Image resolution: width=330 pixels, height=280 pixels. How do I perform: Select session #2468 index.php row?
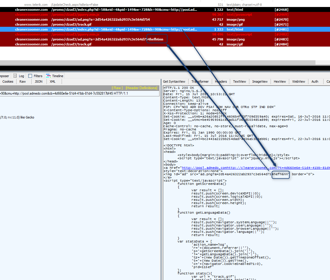pyautogui.click(x=165, y=10)
